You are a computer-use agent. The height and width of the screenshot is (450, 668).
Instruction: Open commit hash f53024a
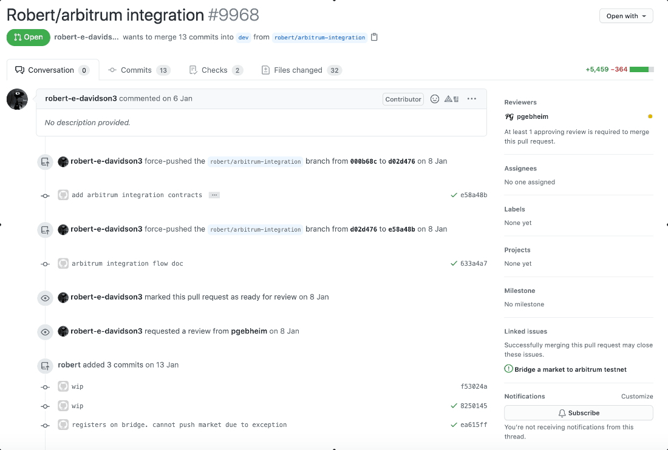pos(474,386)
